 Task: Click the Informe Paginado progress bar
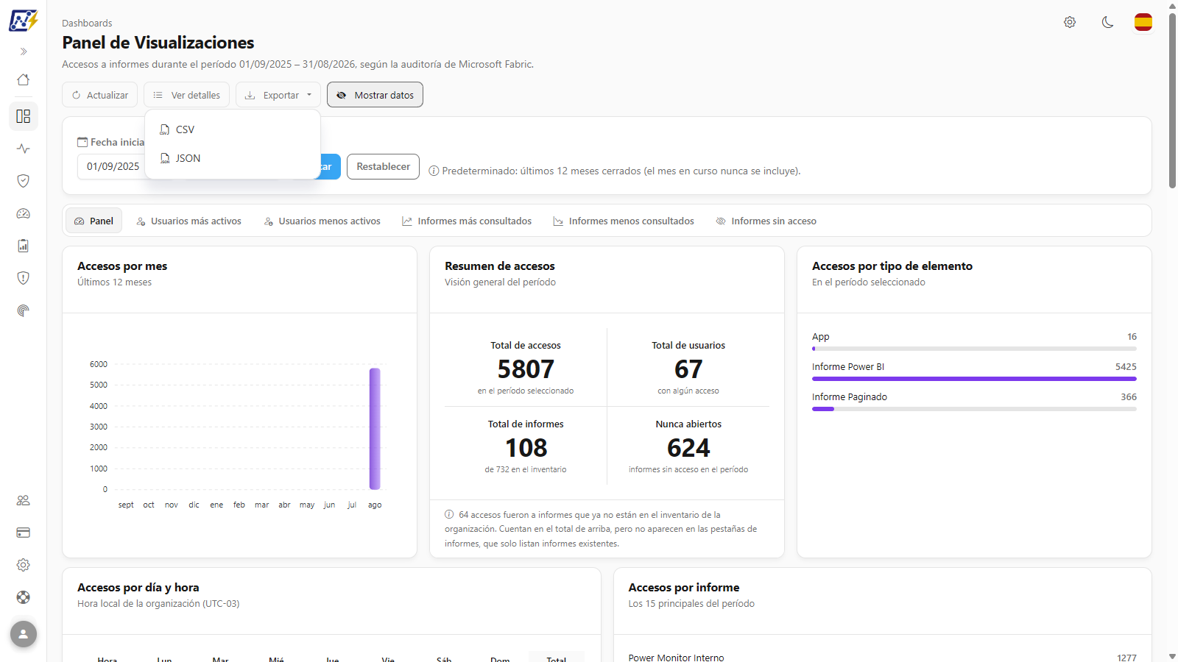974,409
